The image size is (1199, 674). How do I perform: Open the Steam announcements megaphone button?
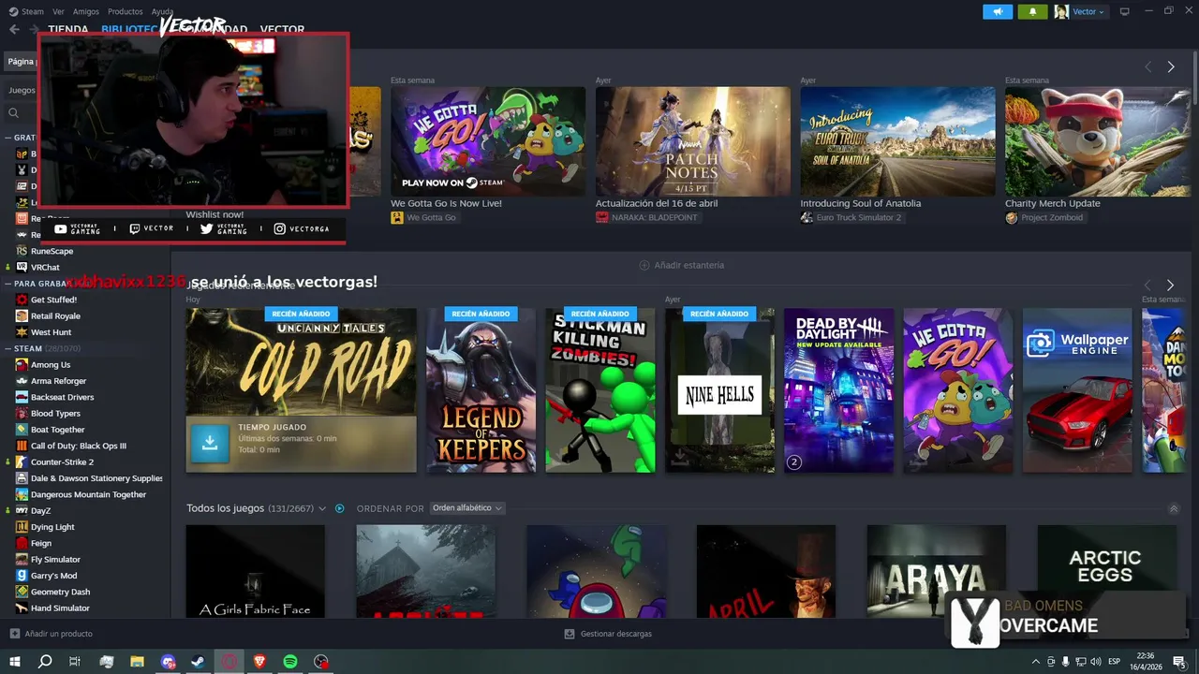tap(998, 11)
